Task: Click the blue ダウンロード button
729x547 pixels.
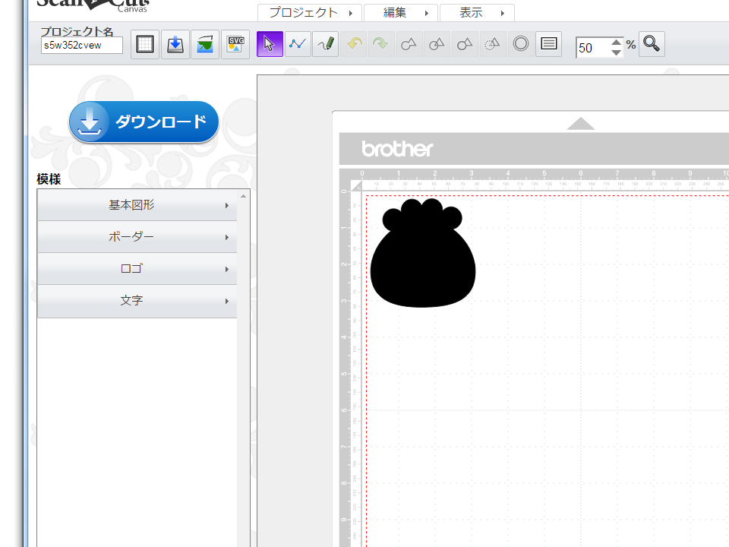Action: click(144, 122)
